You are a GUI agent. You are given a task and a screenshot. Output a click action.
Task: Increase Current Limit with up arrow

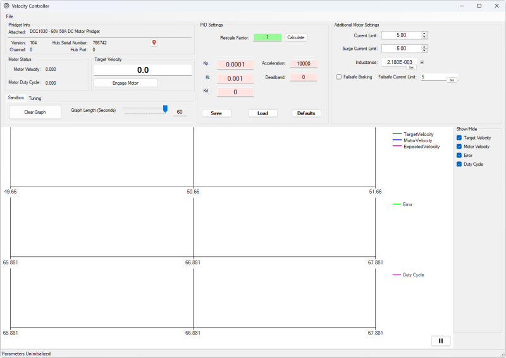[424, 34]
